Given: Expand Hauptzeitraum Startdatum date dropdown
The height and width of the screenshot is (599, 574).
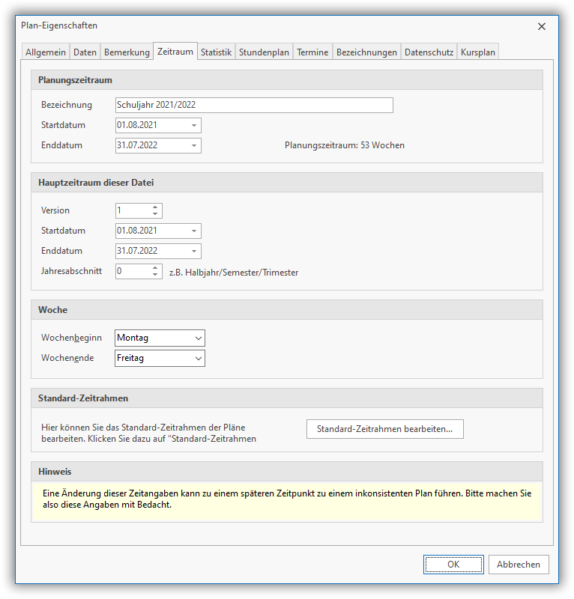Looking at the screenshot, I should point(194,231).
